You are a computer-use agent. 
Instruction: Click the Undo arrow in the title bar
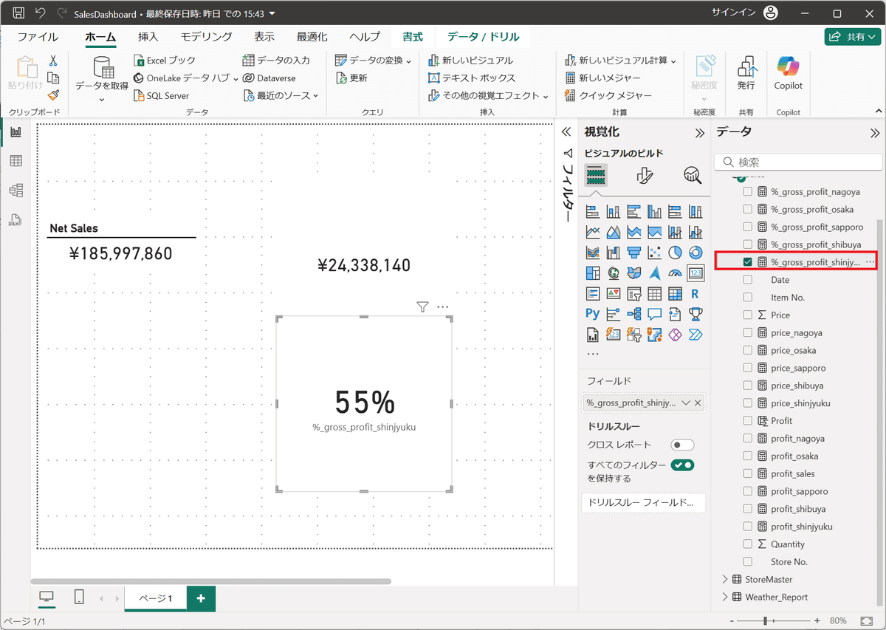41,13
